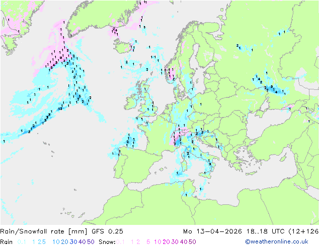Select the Snow legend value 50

tap(192, 242)
